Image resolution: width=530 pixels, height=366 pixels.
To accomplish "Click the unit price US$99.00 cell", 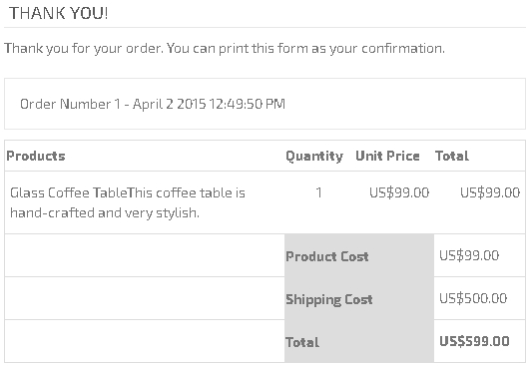I will coord(399,192).
